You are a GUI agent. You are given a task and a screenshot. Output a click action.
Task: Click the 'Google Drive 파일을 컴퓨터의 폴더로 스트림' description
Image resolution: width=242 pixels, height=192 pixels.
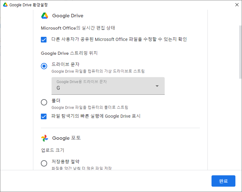[90, 107]
